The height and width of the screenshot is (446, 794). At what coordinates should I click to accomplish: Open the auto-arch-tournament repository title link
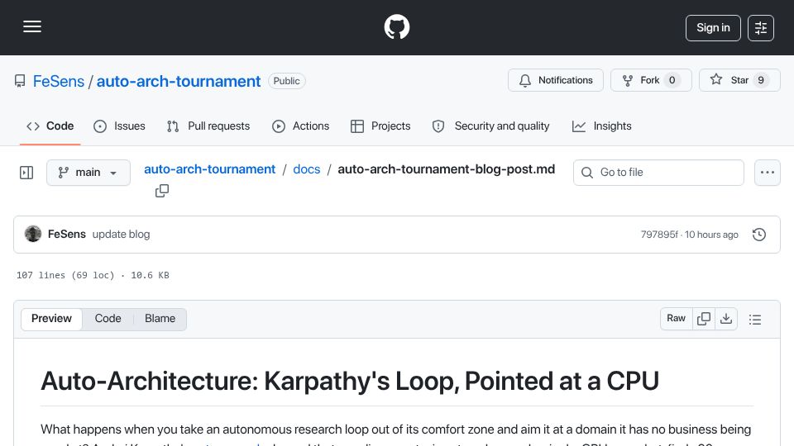[179, 81]
